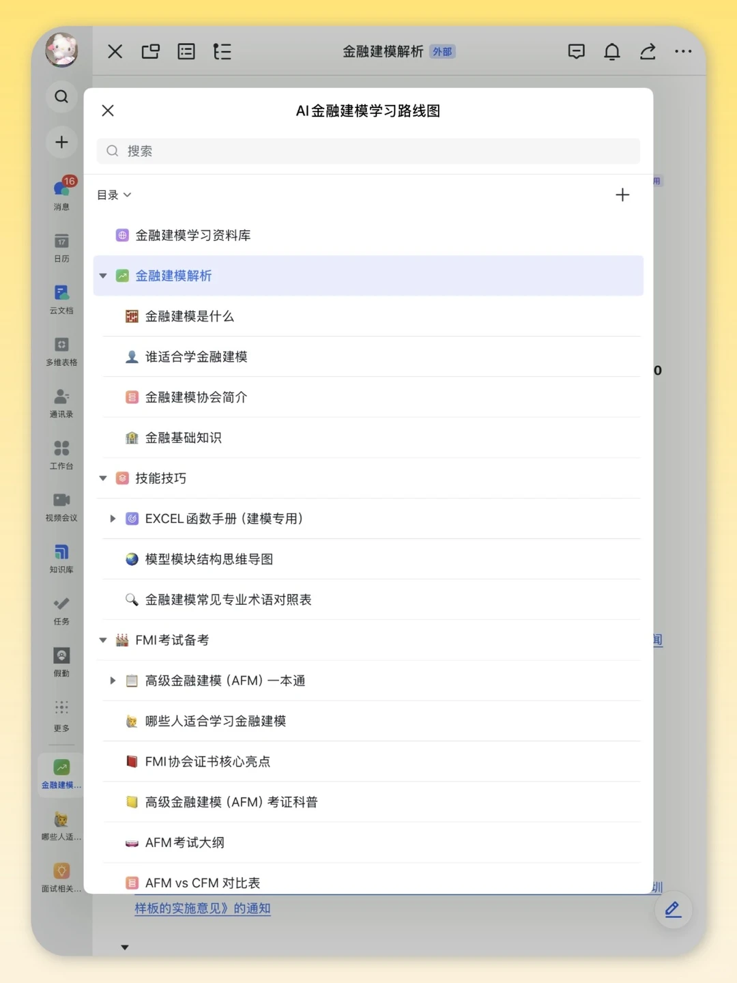
Task: Open the three-dot more options menu
Action: pyautogui.click(x=683, y=51)
